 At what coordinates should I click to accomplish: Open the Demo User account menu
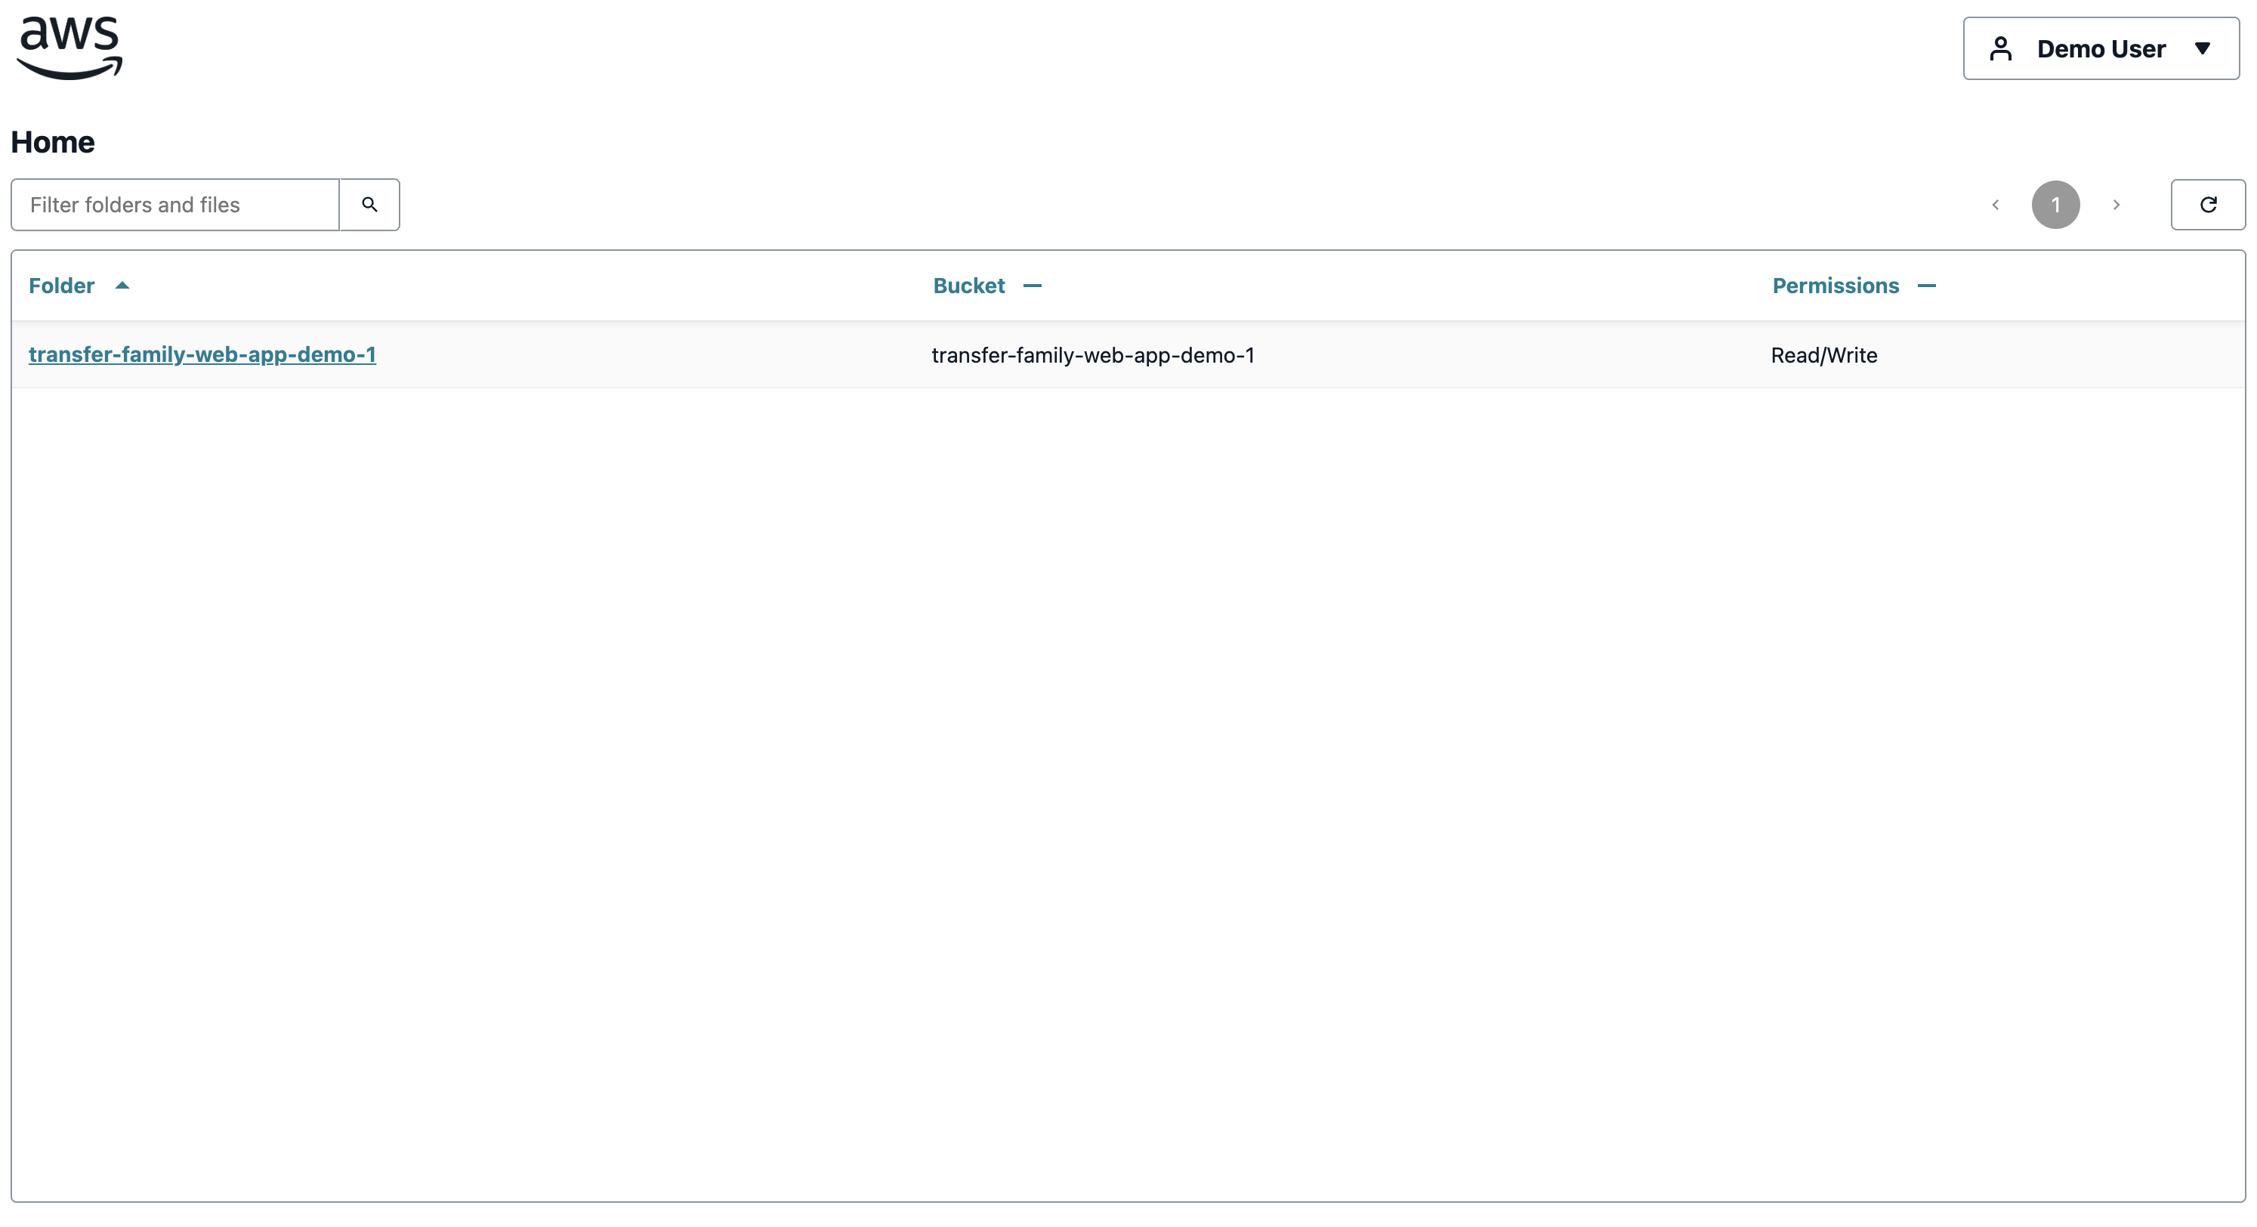point(2100,48)
